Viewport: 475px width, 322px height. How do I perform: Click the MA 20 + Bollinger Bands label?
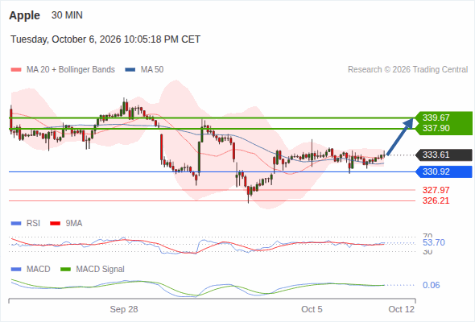(71, 70)
